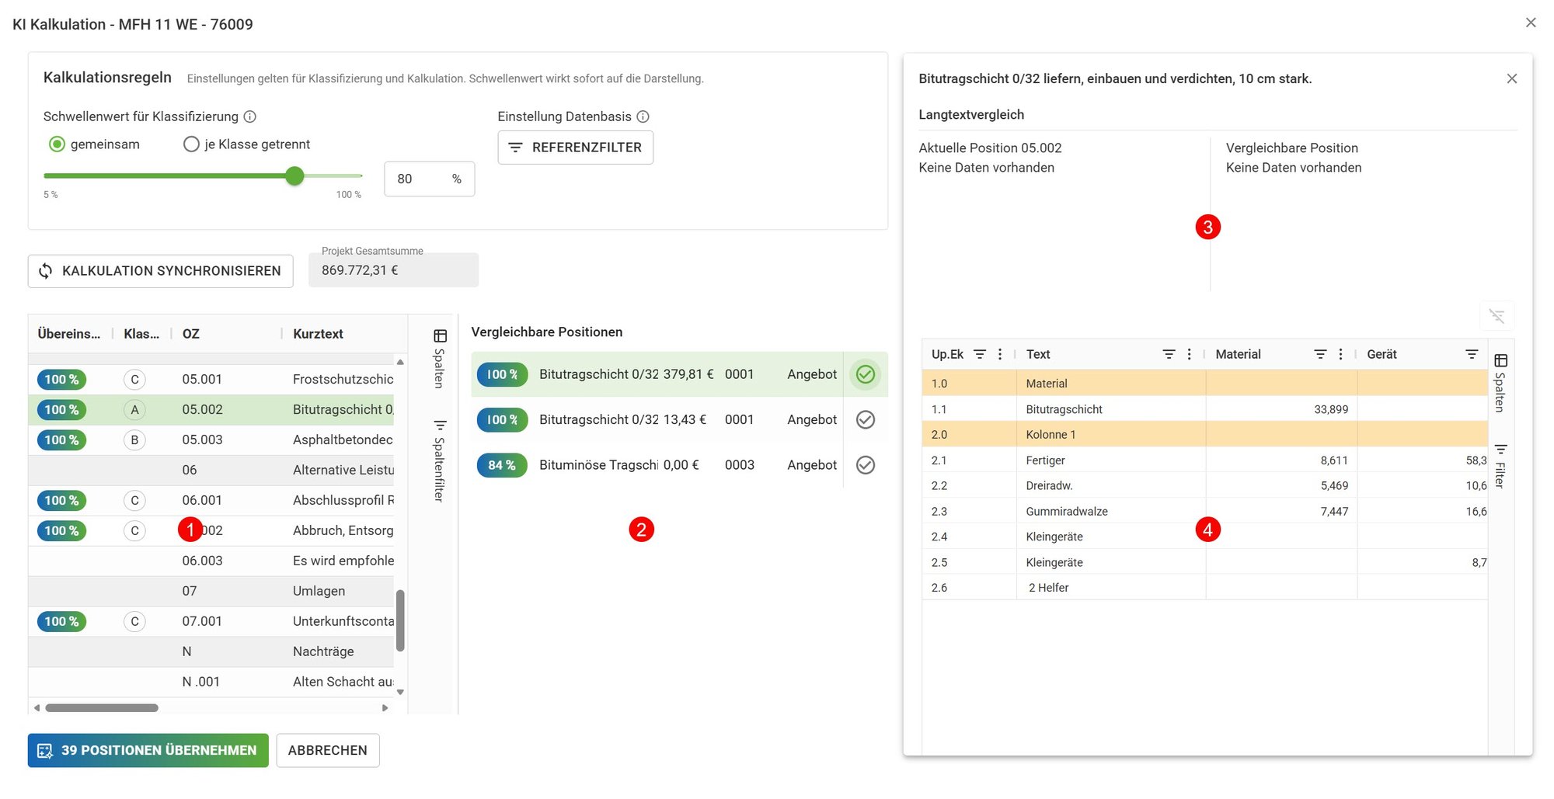Image resolution: width=1554 pixels, height=799 pixels.
Task: Open filter icon in Up.Ek column header
Action: tap(980, 354)
